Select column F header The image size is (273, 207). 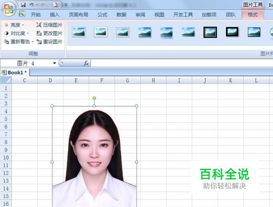pos(102,80)
